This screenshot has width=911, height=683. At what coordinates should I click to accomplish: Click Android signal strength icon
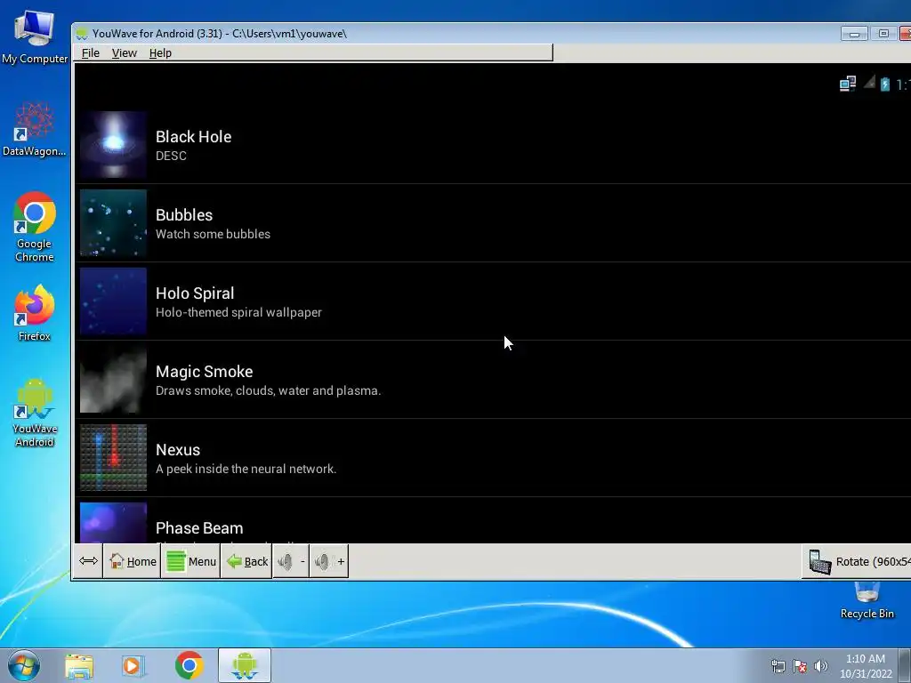pyautogui.click(x=868, y=83)
